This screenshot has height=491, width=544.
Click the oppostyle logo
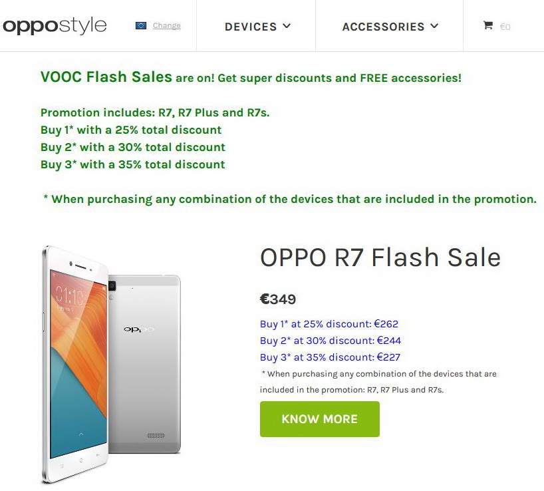click(x=55, y=26)
